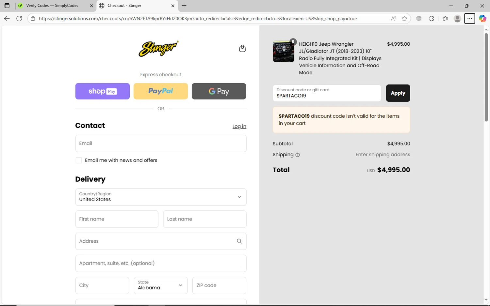The width and height of the screenshot is (490, 306).
Task: Select the Total amount $4,995.00
Action: (394, 170)
